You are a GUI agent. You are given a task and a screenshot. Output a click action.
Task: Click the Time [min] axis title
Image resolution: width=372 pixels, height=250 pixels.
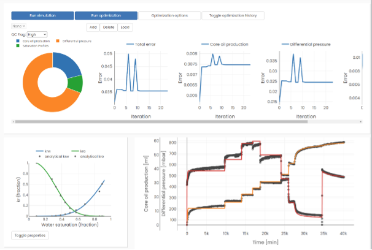(265, 243)
